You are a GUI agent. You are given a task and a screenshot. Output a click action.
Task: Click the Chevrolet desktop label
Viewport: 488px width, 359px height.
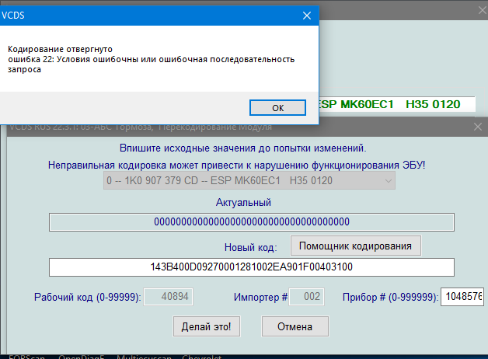pyautogui.click(x=202, y=357)
